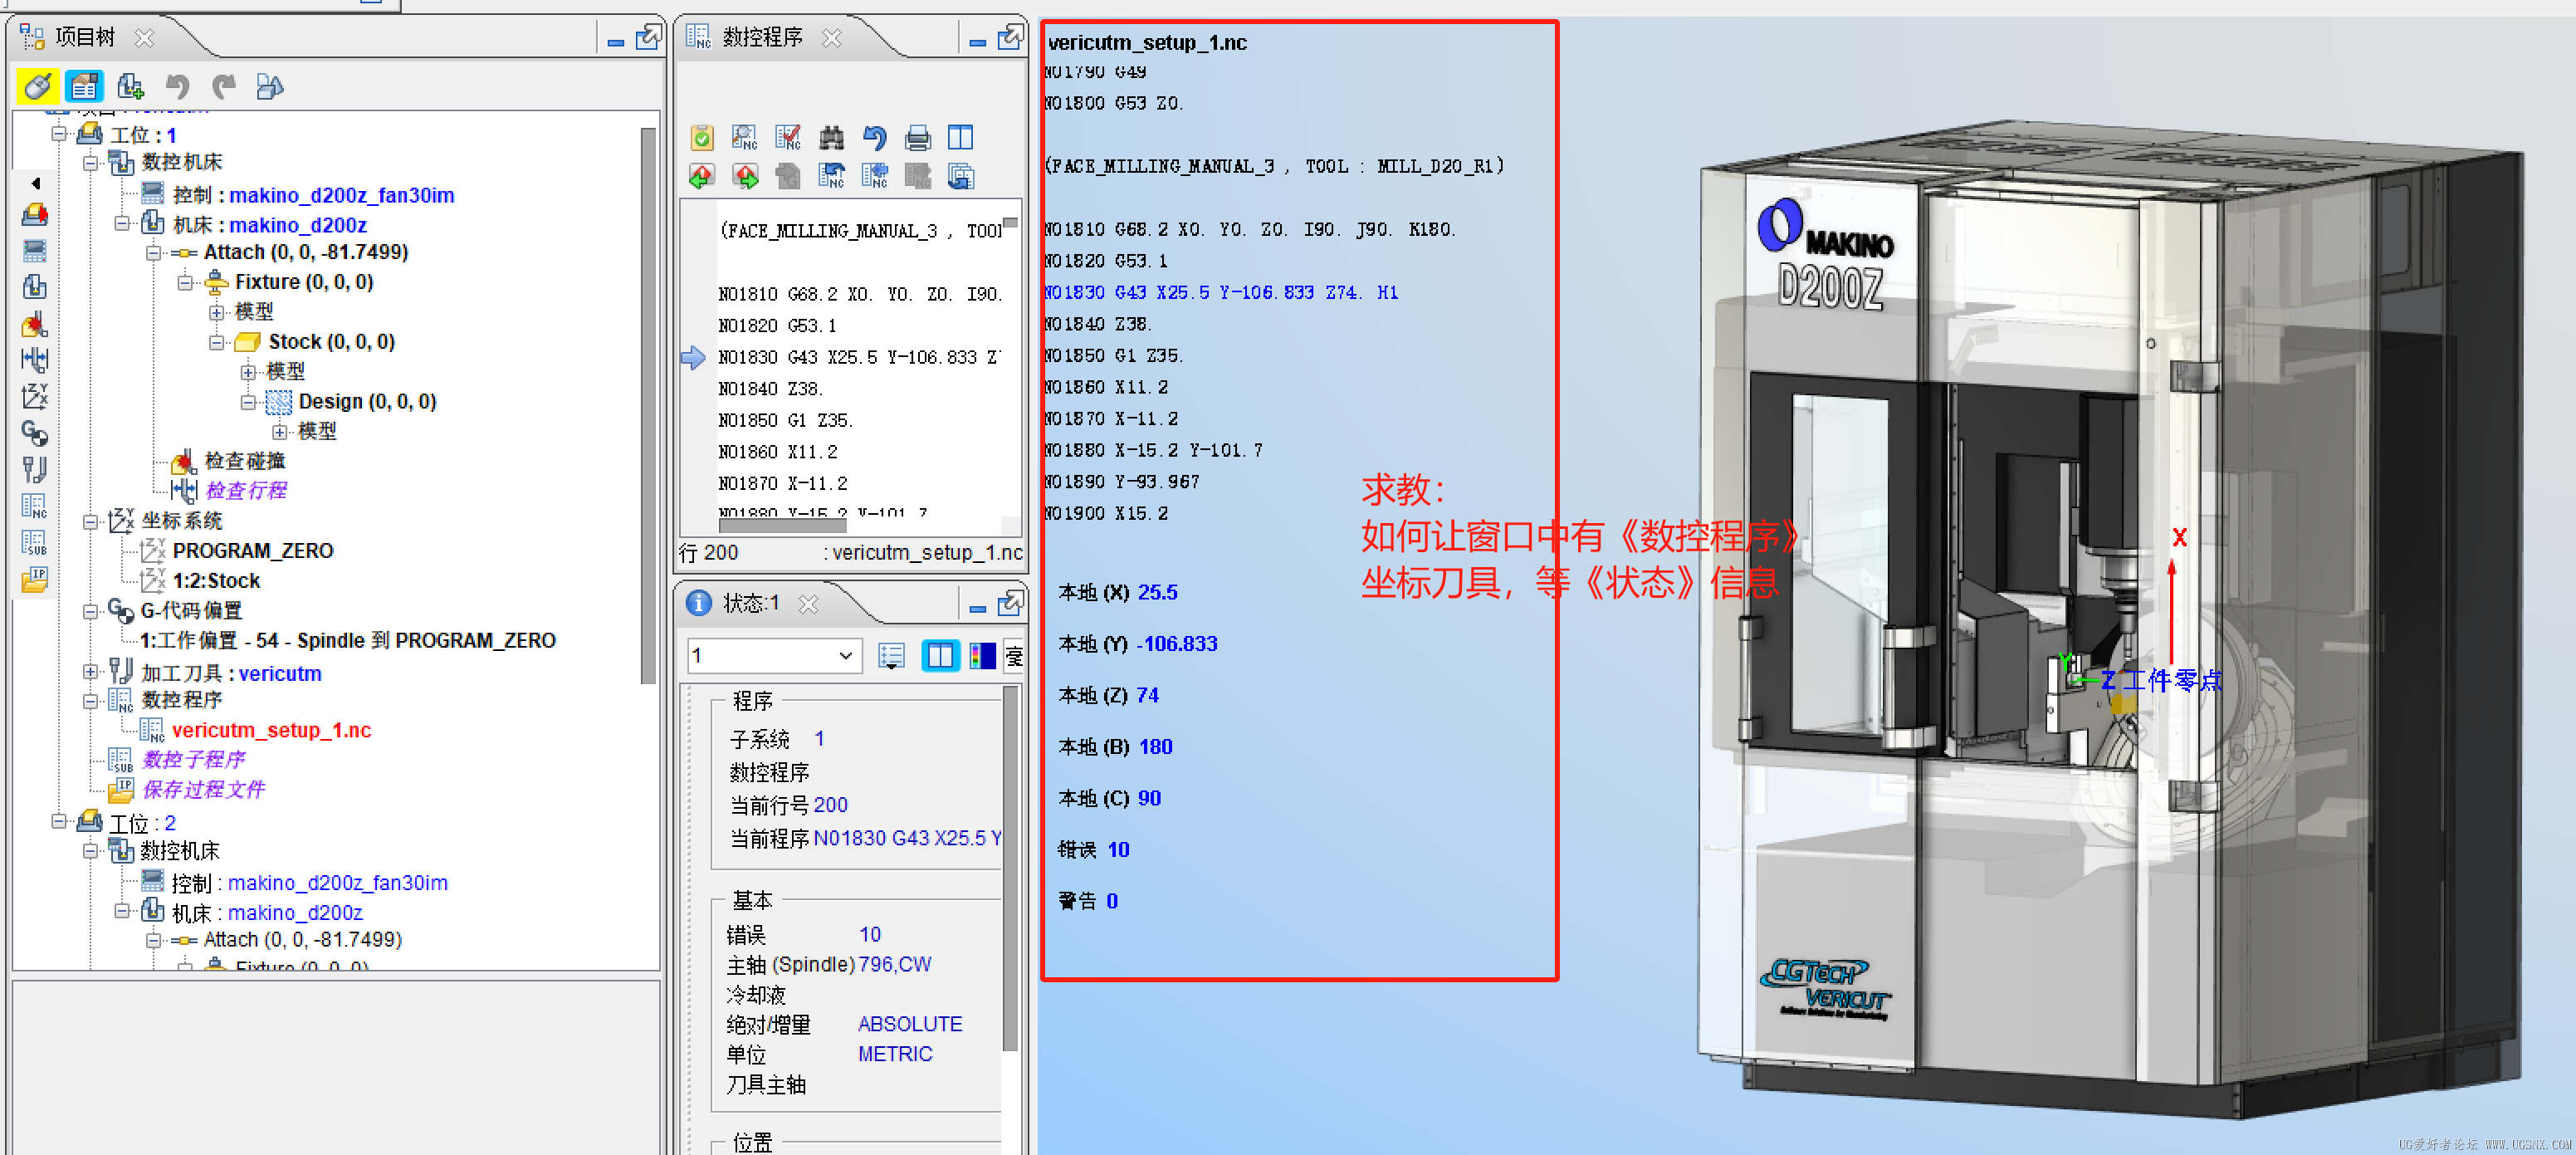The height and width of the screenshot is (1155, 2576).
Task: Select the PROGRAM_ZERO coordinate system item
Action: [252, 550]
